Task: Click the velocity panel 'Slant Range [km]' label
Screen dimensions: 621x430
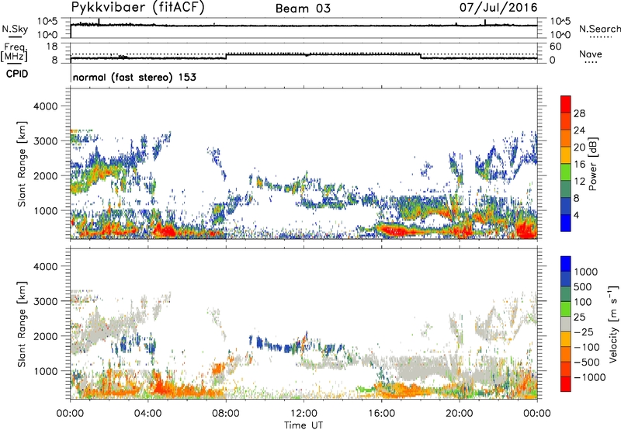Action: click(x=22, y=324)
